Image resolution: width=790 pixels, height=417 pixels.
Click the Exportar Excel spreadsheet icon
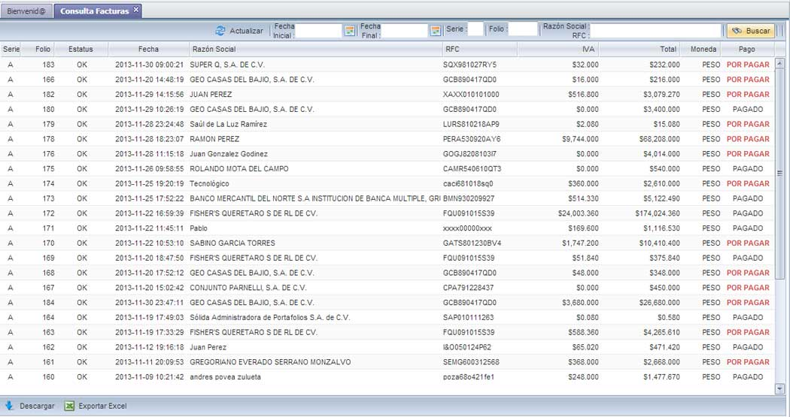tap(70, 406)
